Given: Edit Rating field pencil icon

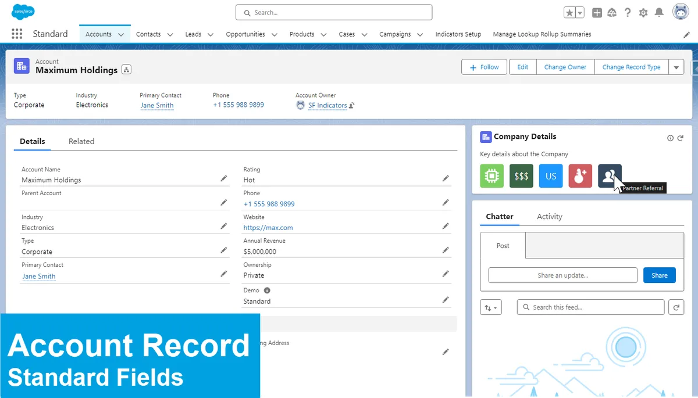Looking at the screenshot, I should tap(445, 179).
